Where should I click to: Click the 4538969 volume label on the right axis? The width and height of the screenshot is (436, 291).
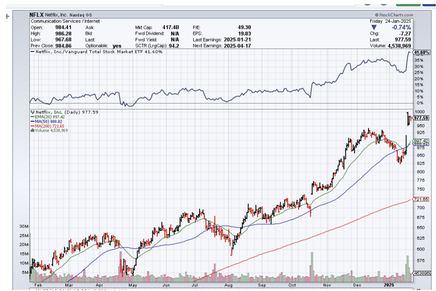point(422,273)
